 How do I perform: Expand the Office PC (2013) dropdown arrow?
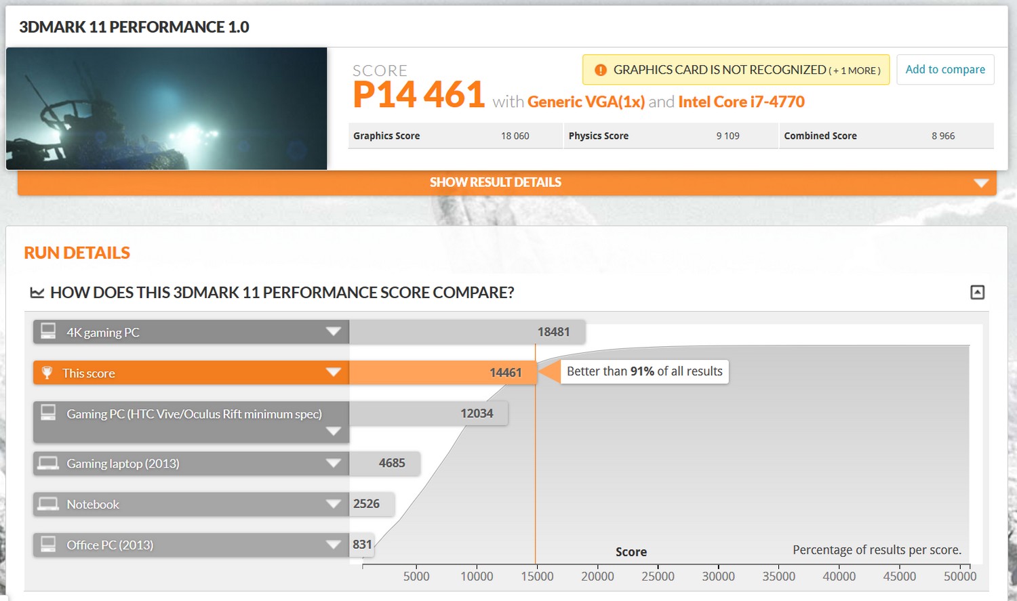click(x=333, y=545)
